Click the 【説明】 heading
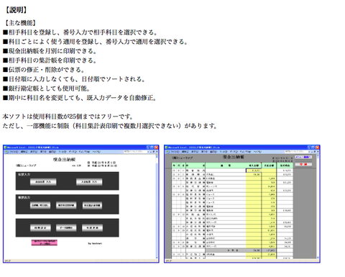 (16, 10)
